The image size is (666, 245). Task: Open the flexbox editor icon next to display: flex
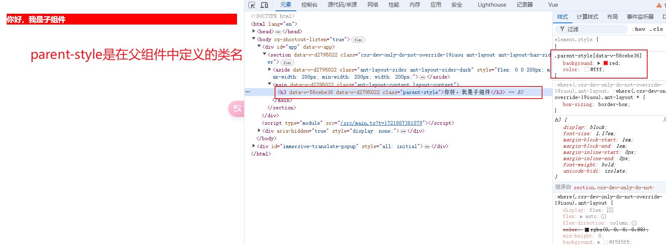pyautogui.click(x=610, y=210)
